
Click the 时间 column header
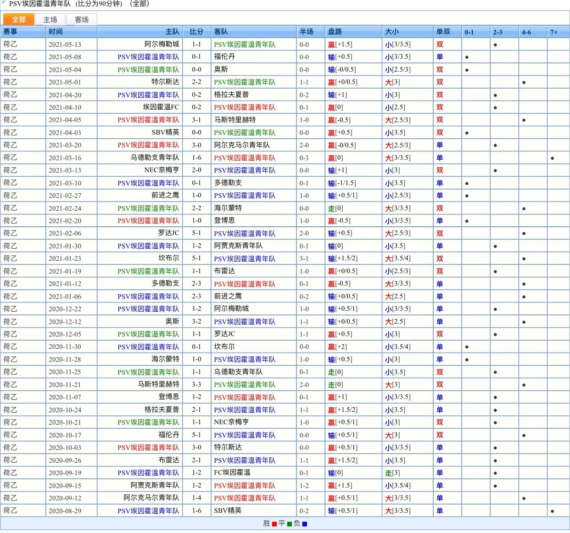coord(56,32)
